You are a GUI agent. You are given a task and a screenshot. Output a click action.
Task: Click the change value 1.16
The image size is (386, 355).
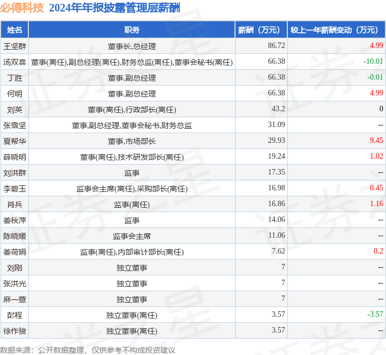click(376, 203)
